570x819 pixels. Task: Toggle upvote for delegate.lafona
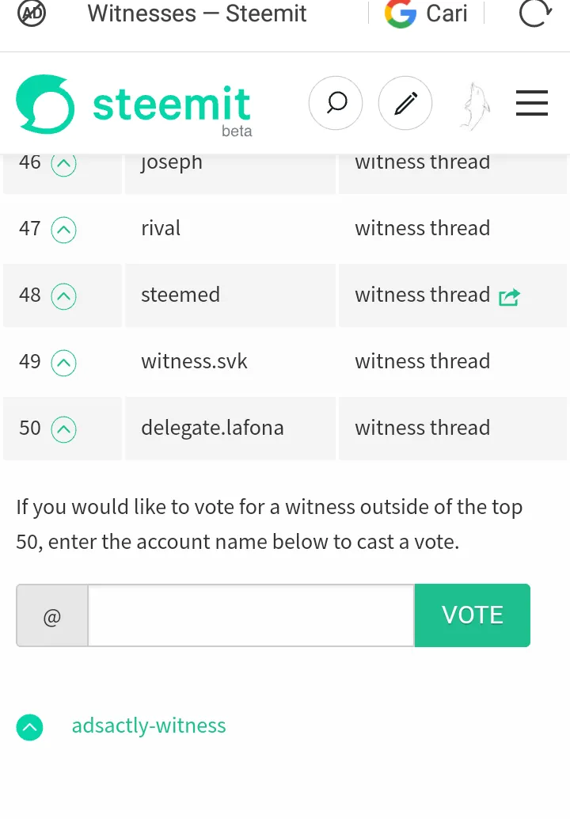pos(63,429)
